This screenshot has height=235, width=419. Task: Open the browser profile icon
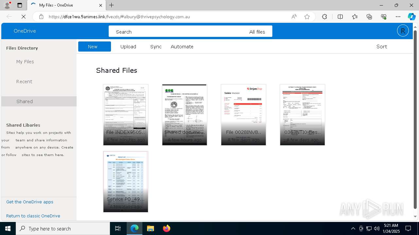[7, 5]
